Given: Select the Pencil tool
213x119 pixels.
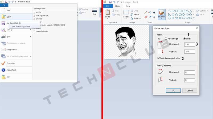Looking at the screenshot, I should pos(146,12).
